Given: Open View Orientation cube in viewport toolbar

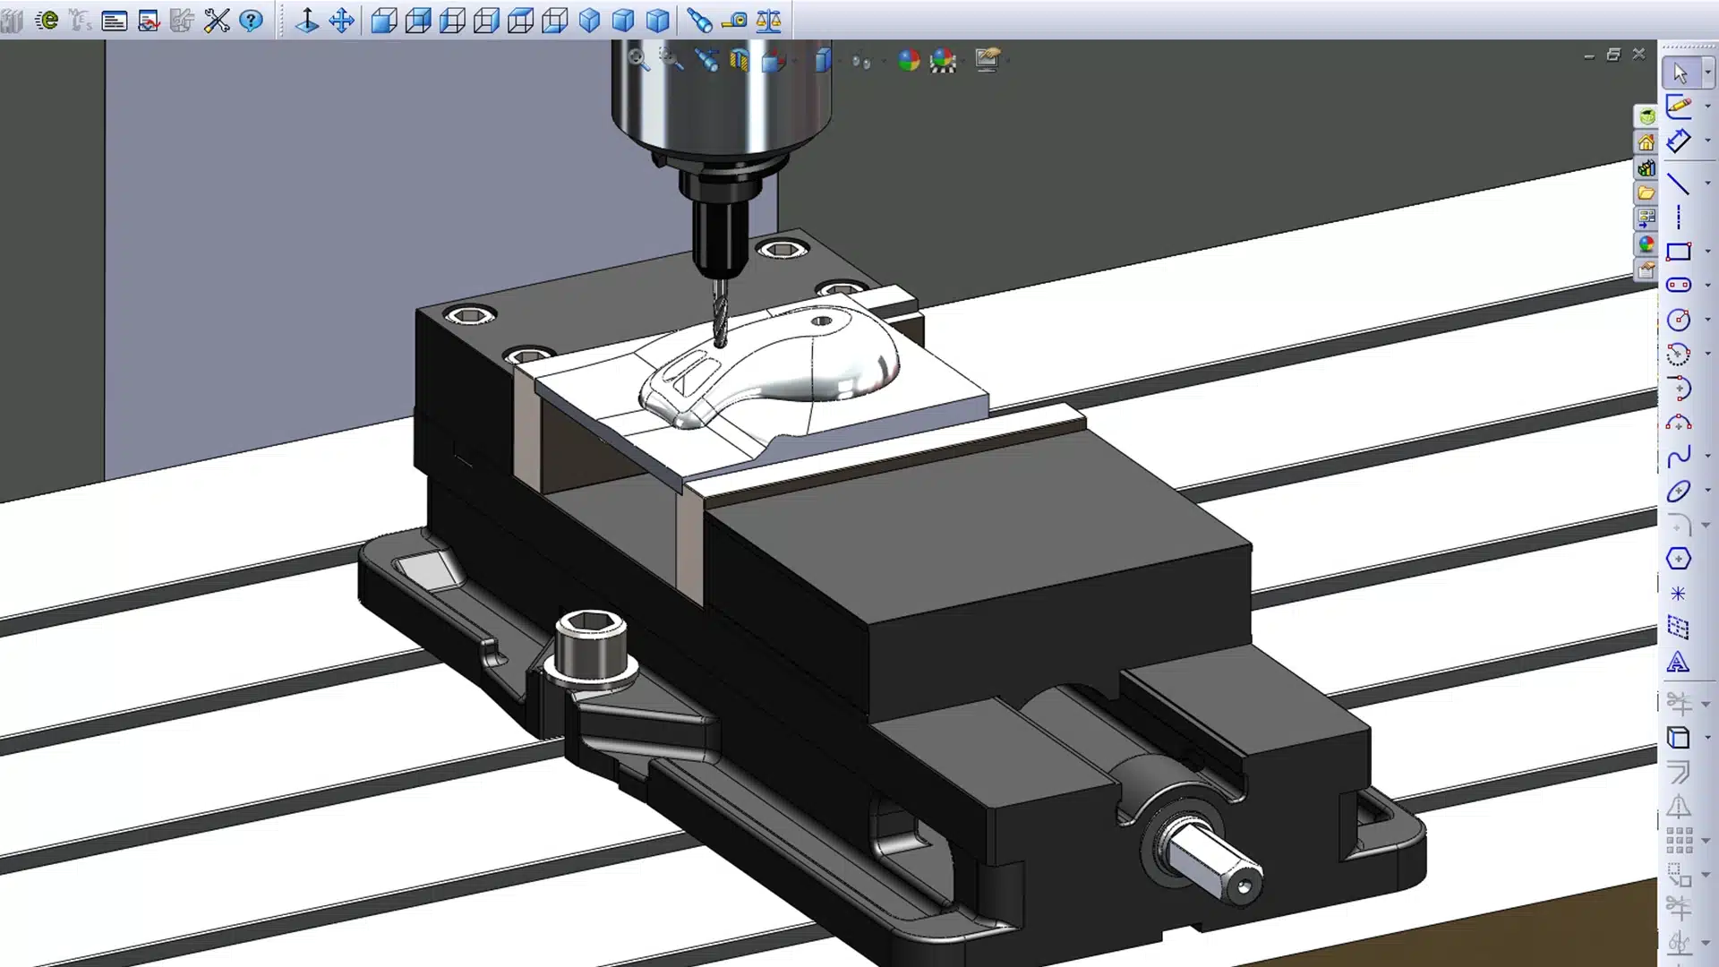Looking at the screenshot, I should (774, 60).
